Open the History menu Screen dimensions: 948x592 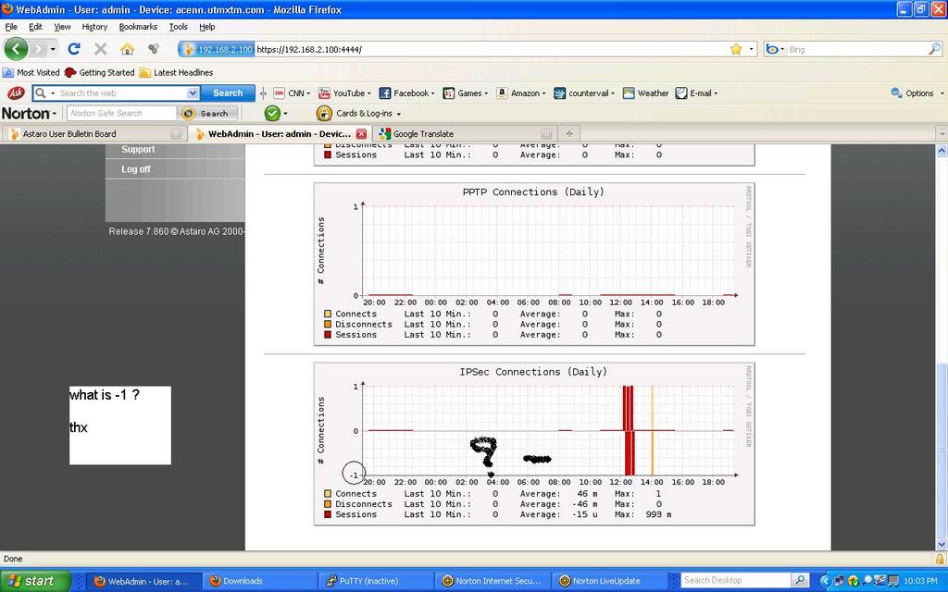(94, 27)
